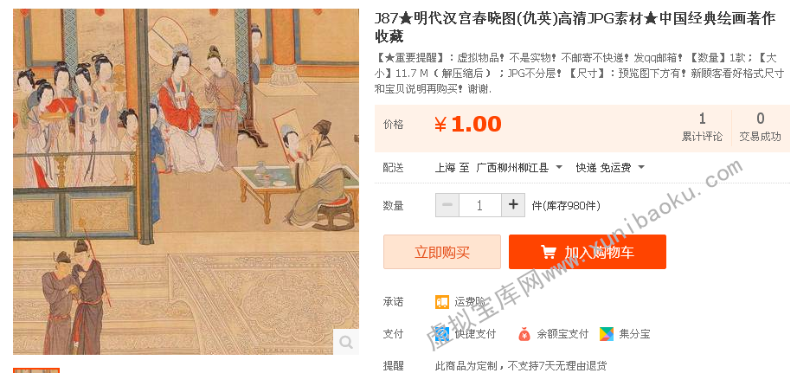The width and height of the screenshot is (797, 373).
Task: Open the 累计评论 reviews count
Action: pyautogui.click(x=702, y=126)
